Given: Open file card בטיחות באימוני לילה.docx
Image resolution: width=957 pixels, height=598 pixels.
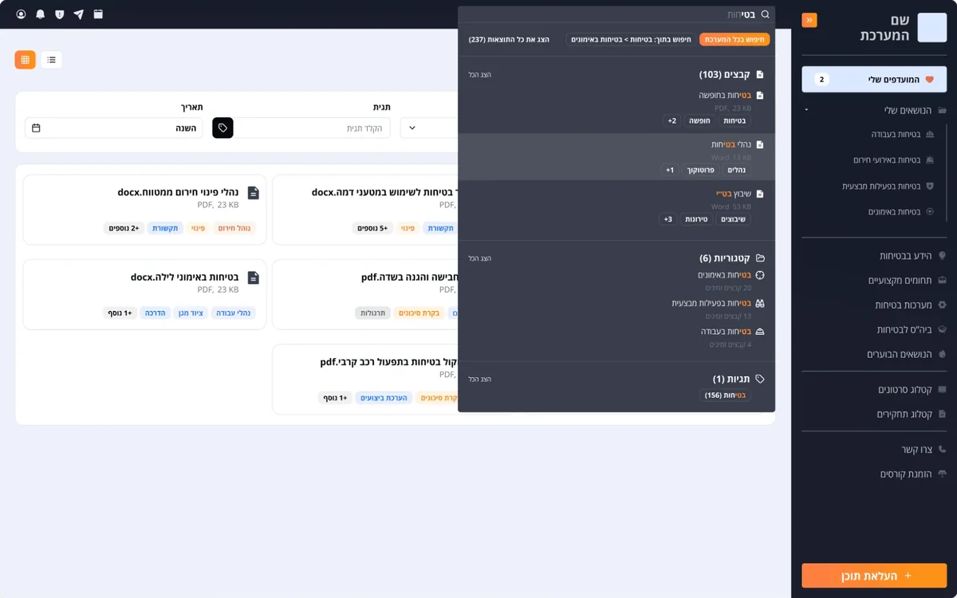Looking at the screenshot, I should coord(144,294).
